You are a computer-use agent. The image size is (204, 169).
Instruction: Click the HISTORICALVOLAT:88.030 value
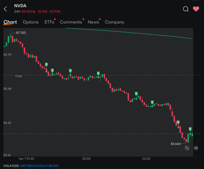(39, 166)
